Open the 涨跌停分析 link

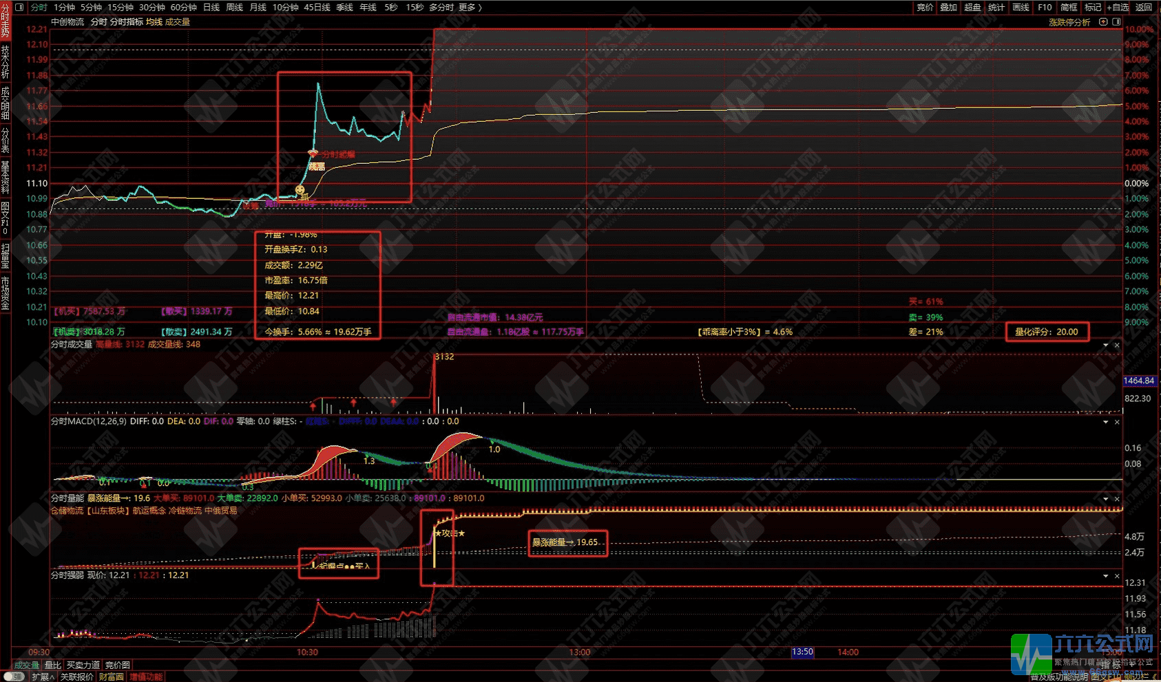[x=1069, y=22]
